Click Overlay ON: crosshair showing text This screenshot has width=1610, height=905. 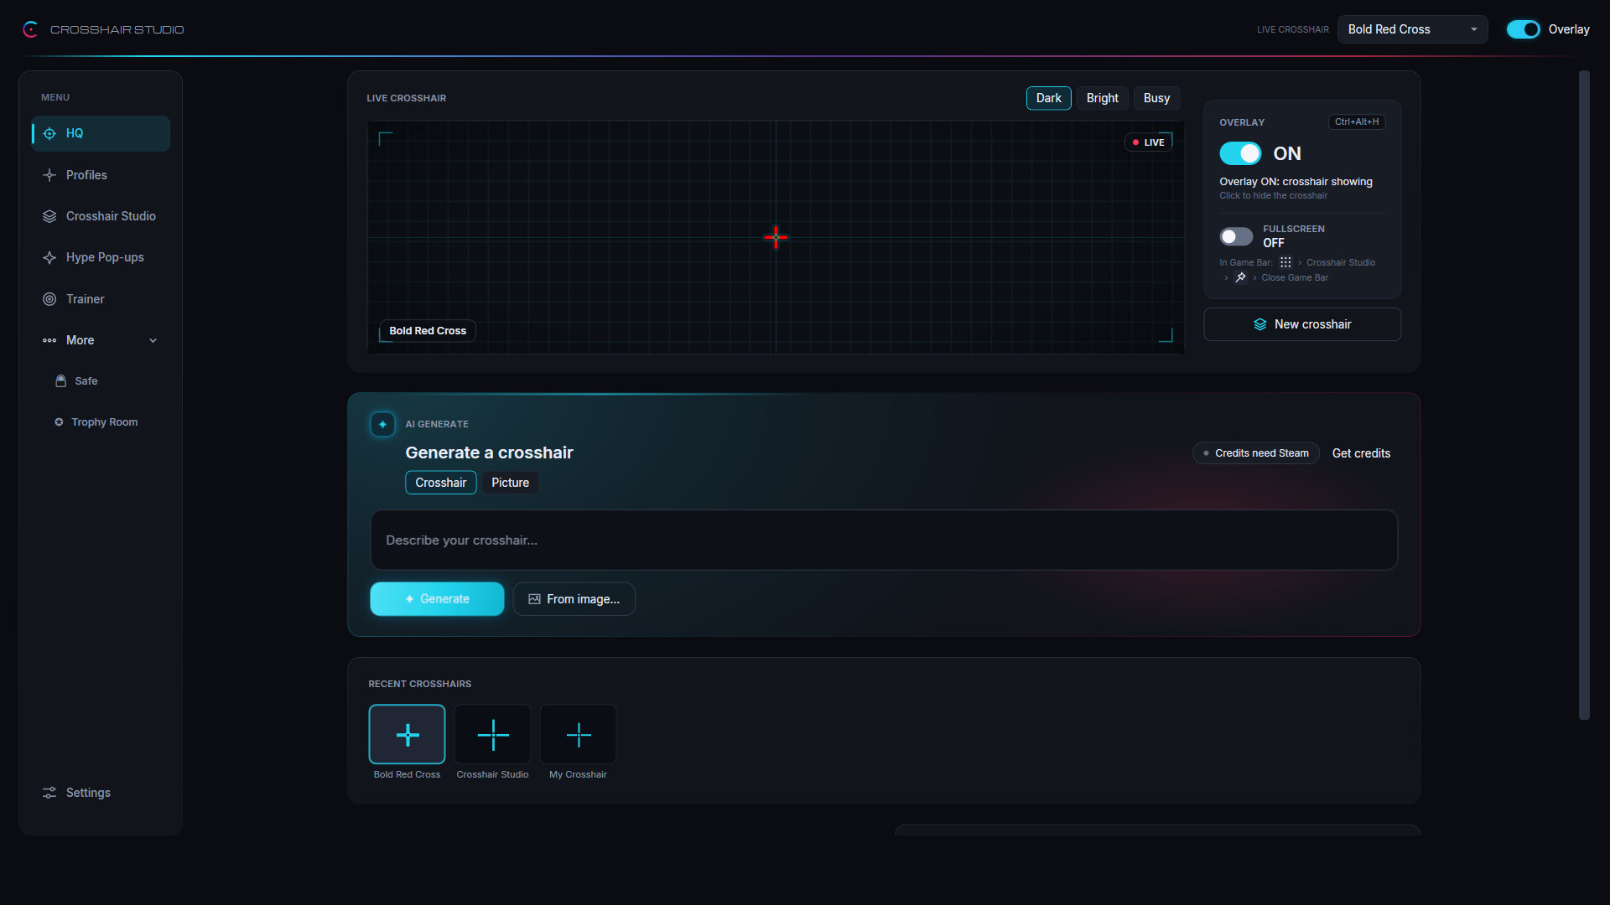[x=1296, y=182]
